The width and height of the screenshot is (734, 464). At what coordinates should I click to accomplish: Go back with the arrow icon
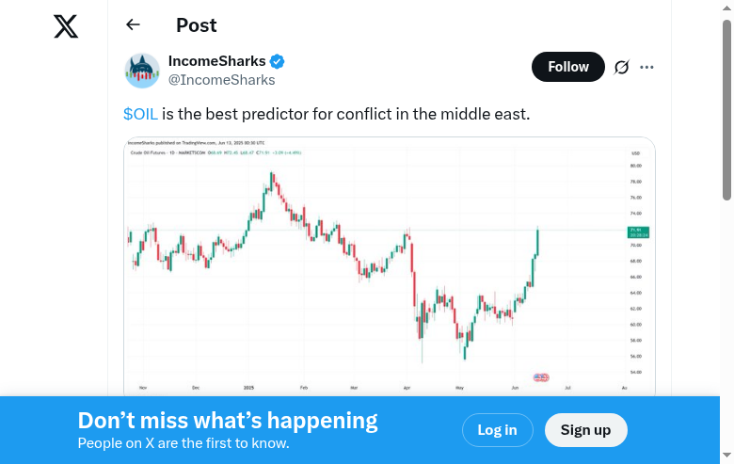(x=133, y=25)
